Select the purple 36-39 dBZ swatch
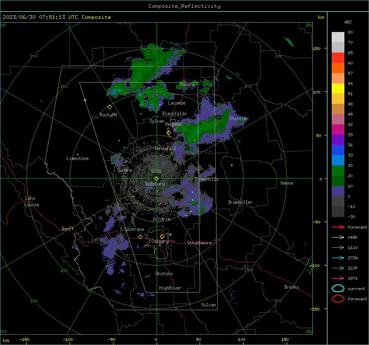The height and width of the screenshot is (345, 369). pos(338,139)
